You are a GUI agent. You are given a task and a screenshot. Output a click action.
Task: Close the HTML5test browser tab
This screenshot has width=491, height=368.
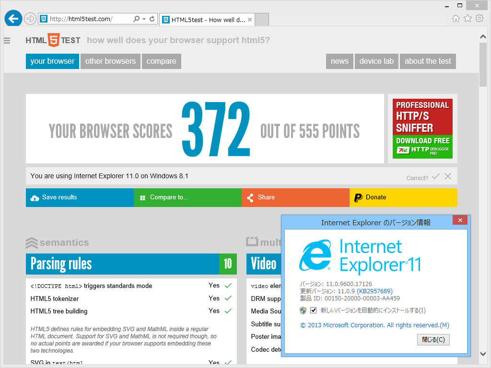249,20
